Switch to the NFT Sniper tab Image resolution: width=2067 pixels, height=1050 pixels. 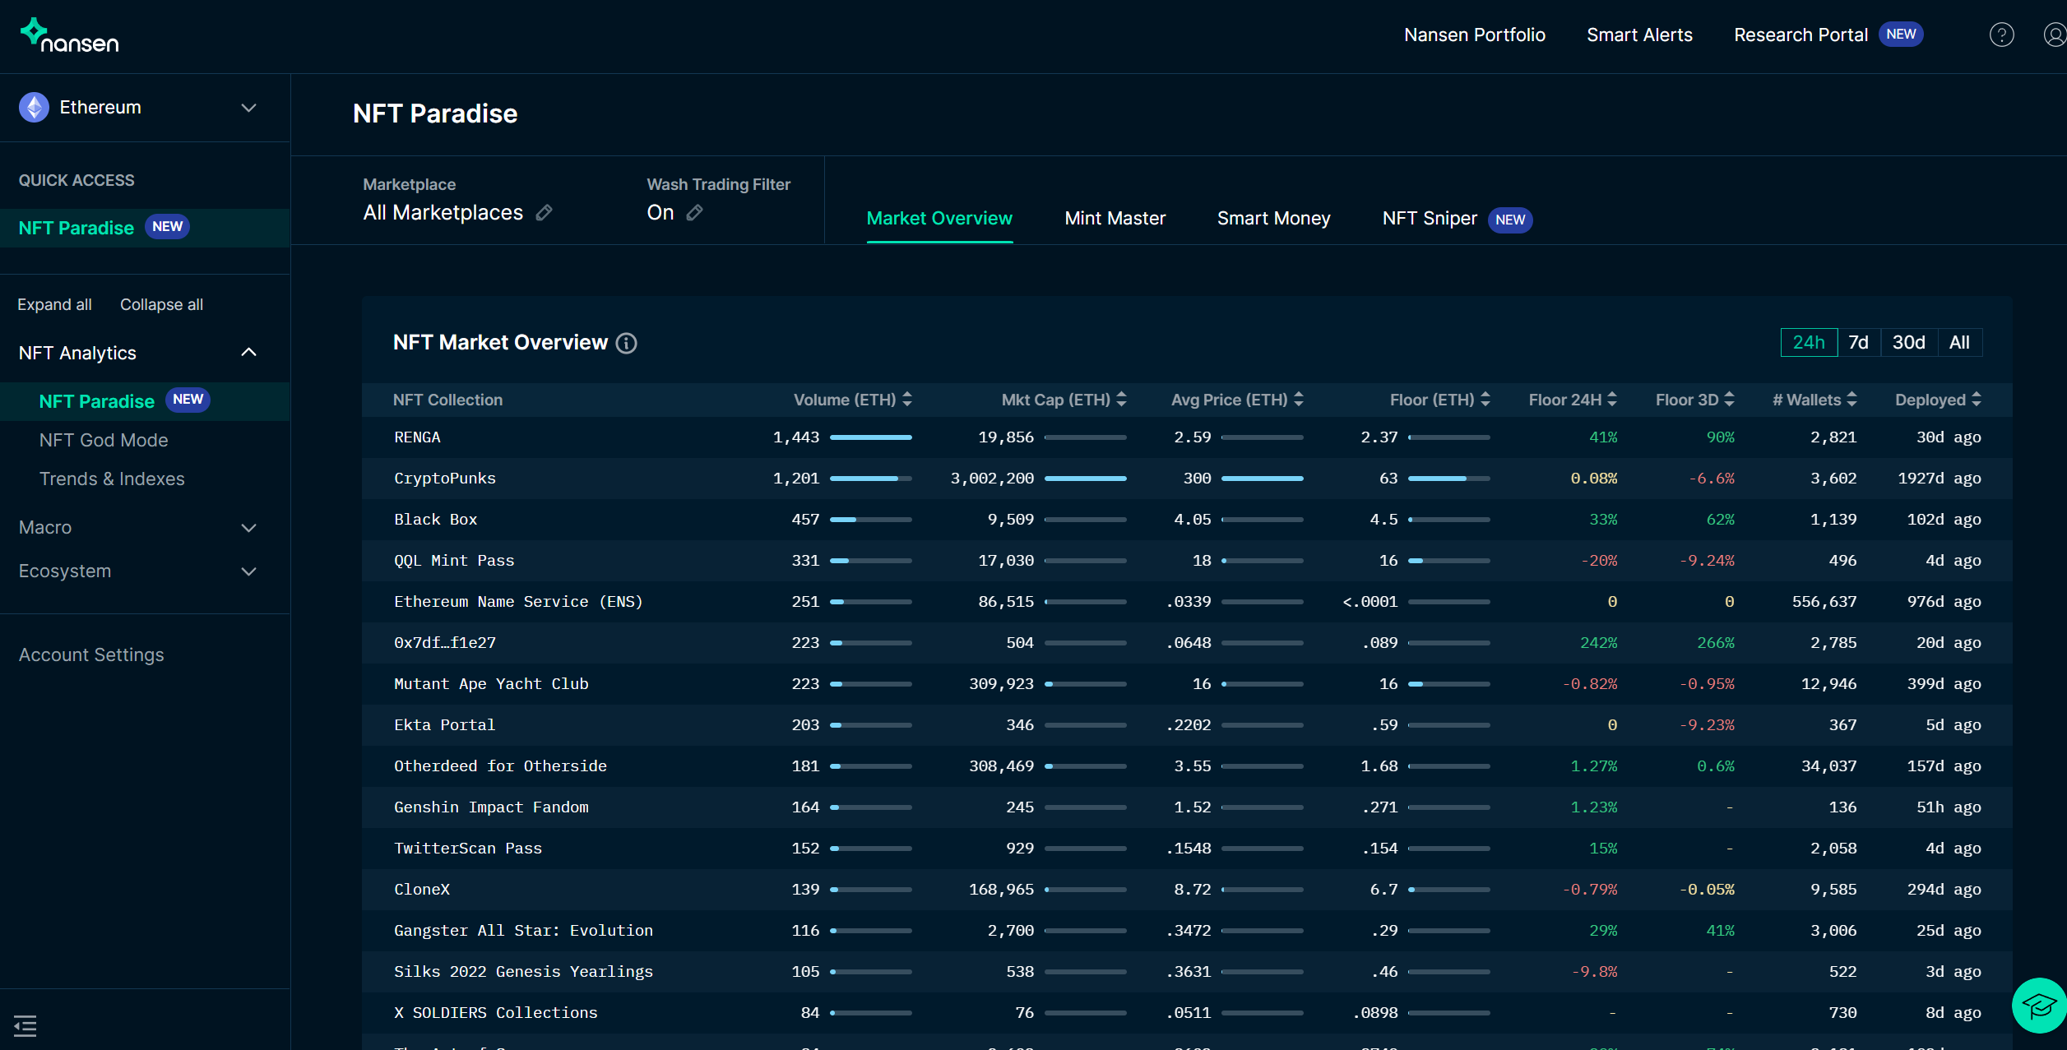click(1430, 219)
